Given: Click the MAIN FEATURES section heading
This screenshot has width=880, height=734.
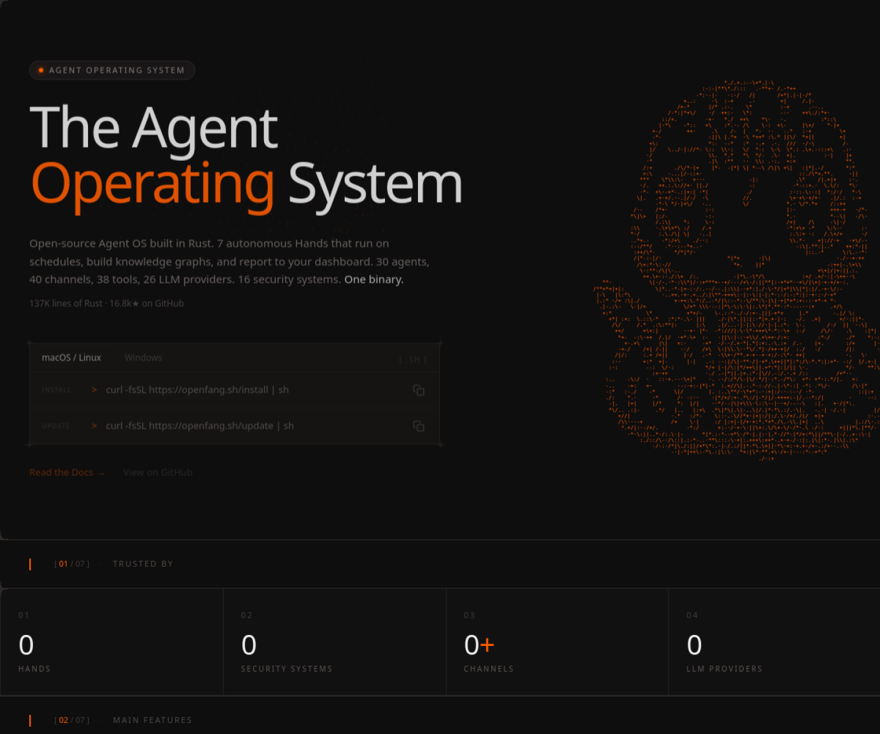Looking at the screenshot, I should point(152,720).
